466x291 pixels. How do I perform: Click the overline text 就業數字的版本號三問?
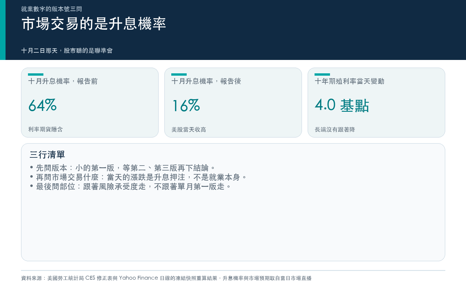52,9
